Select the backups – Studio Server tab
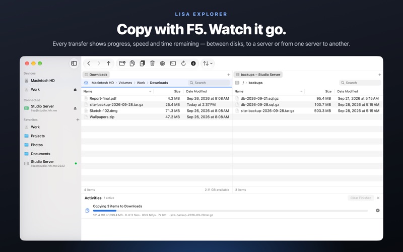This screenshot has height=252, width=403. click(258, 75)
